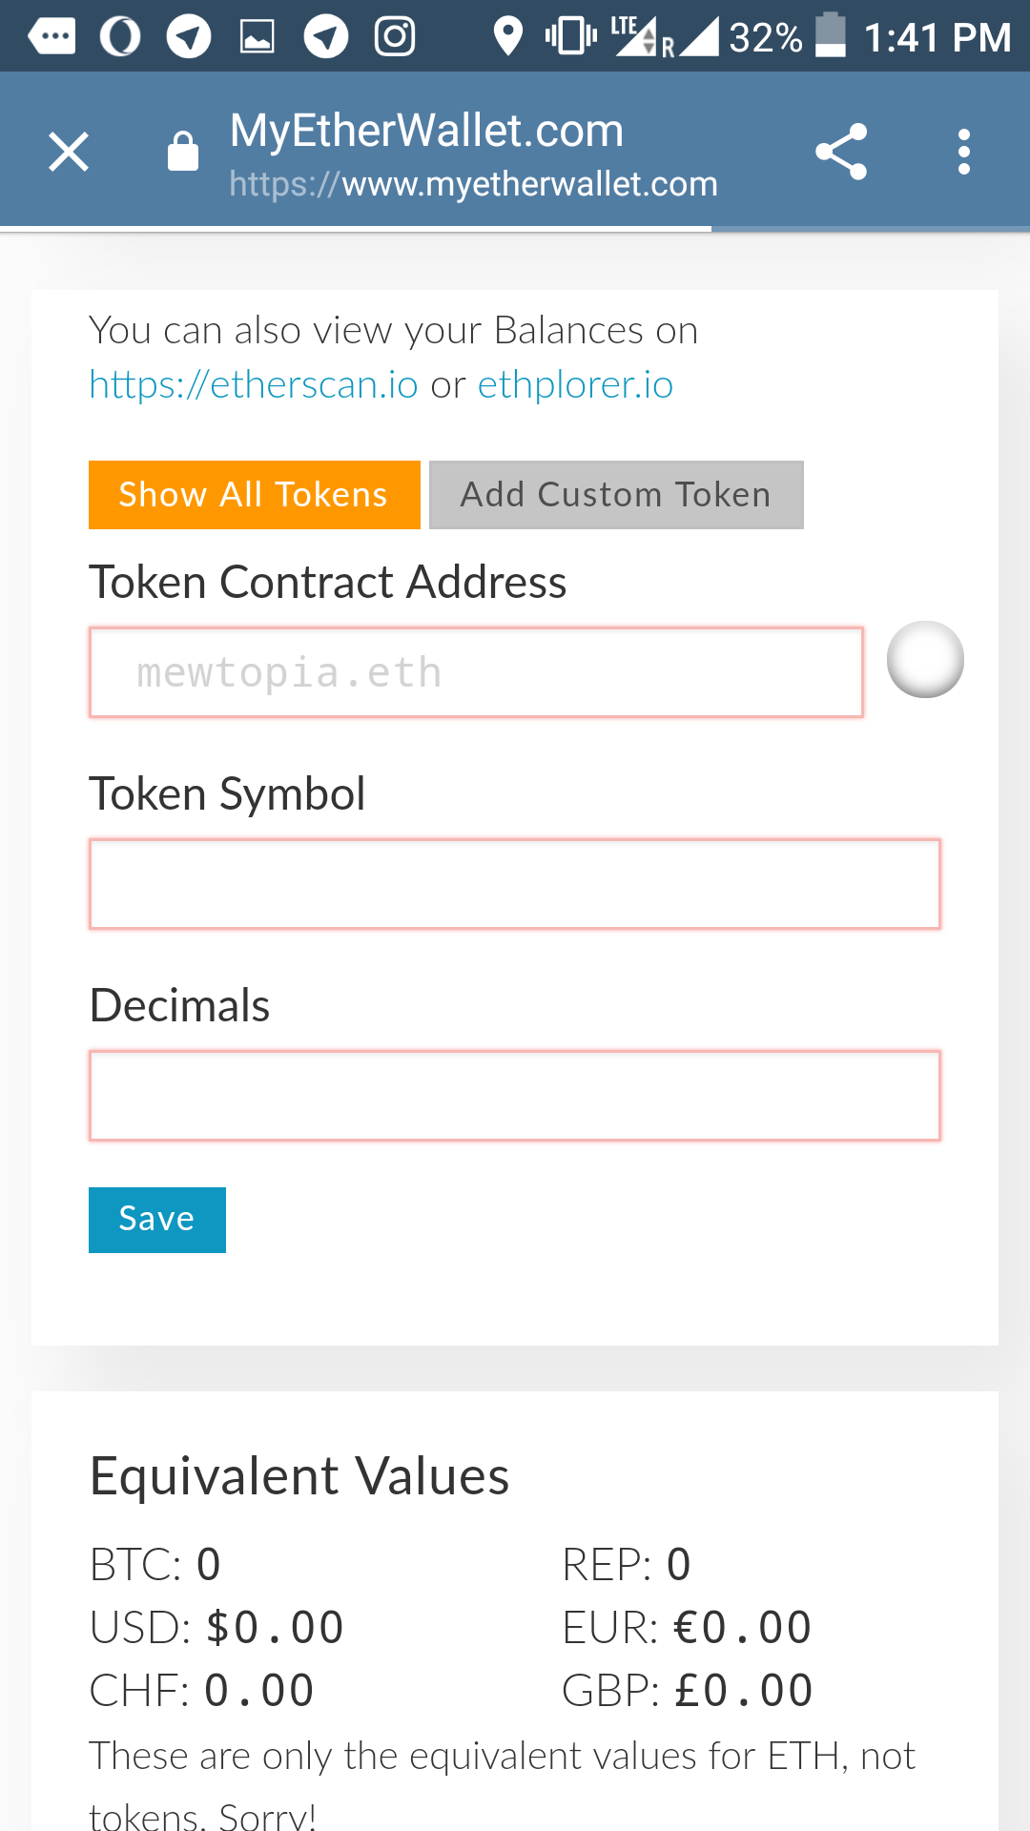1030x1831 pixels.
Task: Tap the secure padlock icon
Action: coord(183,151)
